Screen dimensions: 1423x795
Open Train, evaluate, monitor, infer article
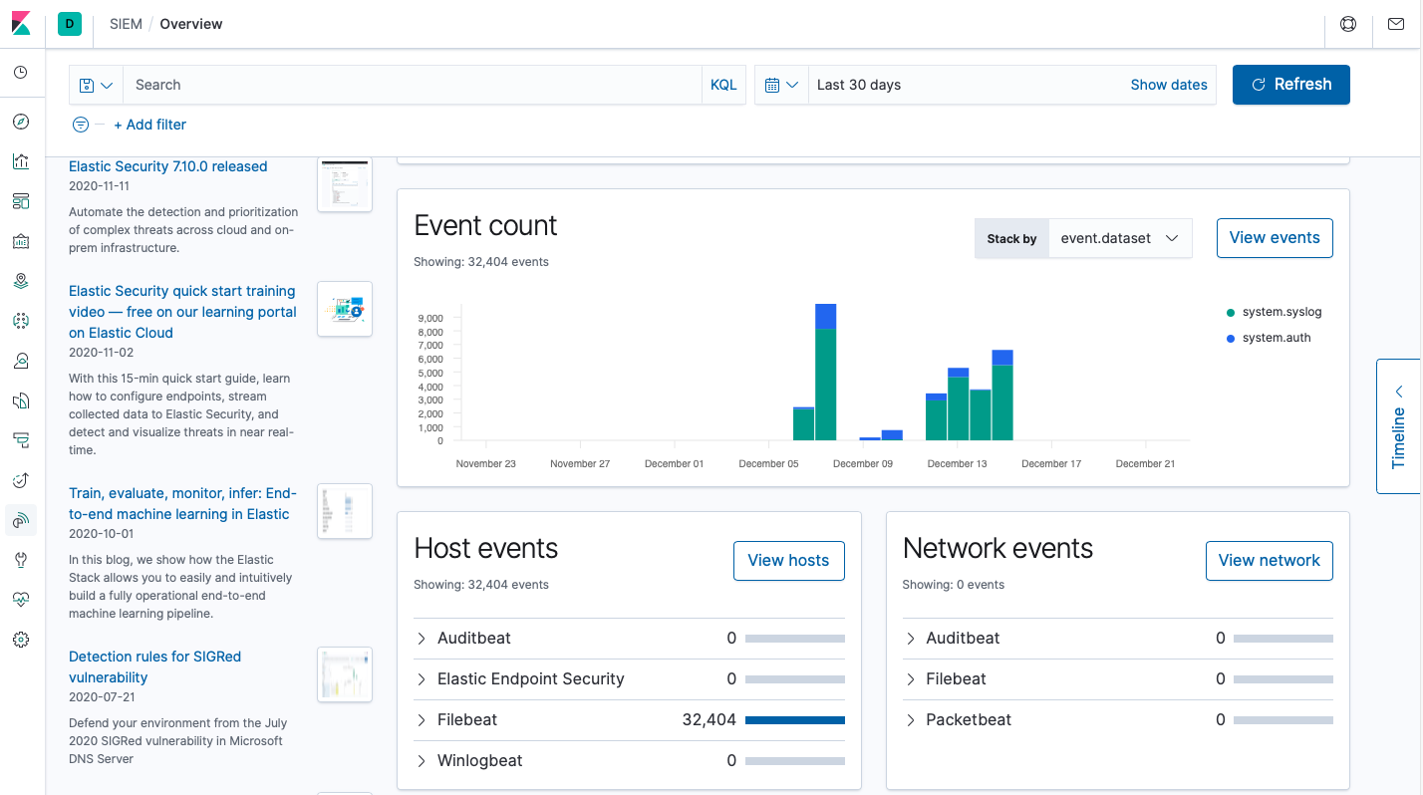(182, 504)
